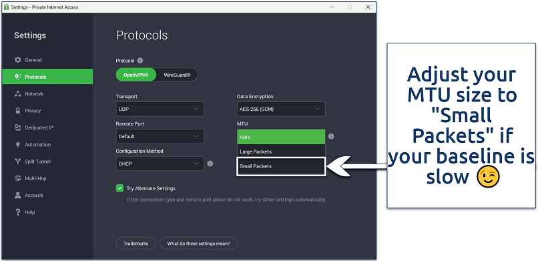This screenshot has width=538, height=261.
Task: Open the Remote Port Default dropdown
Action: pos(160,136)
